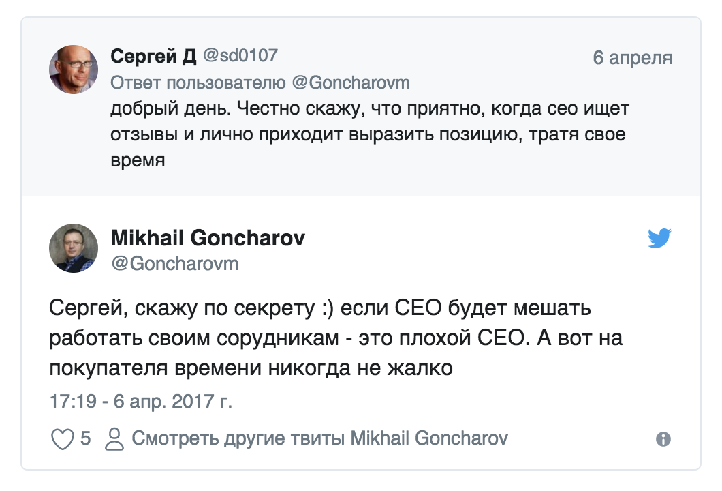Click Sergey D's profile avatar
The height and width of the screenshot is (491, 722).
74,68
